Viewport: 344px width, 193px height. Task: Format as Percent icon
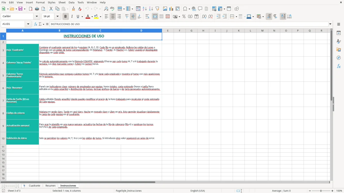184,17
